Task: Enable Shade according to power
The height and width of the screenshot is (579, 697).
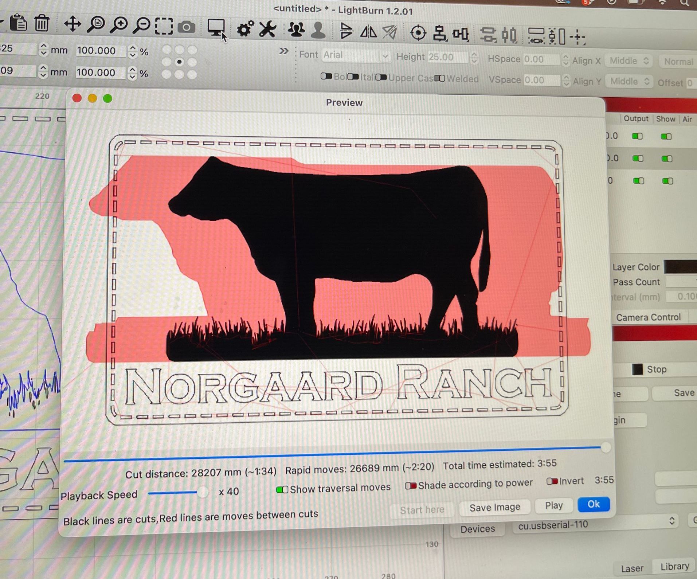Action: 411,485
